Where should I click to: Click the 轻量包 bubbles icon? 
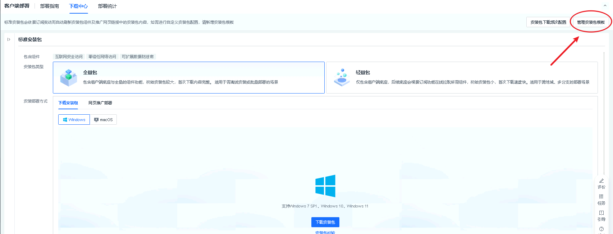(x=342, y=78)
